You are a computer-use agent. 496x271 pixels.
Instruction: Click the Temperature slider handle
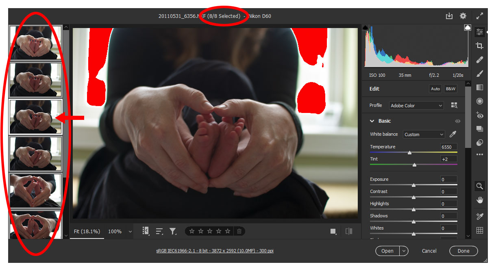pos(409,153)
